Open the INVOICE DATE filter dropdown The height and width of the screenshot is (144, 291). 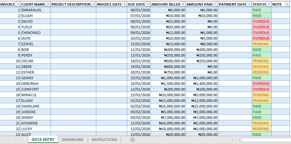(125, 4)
